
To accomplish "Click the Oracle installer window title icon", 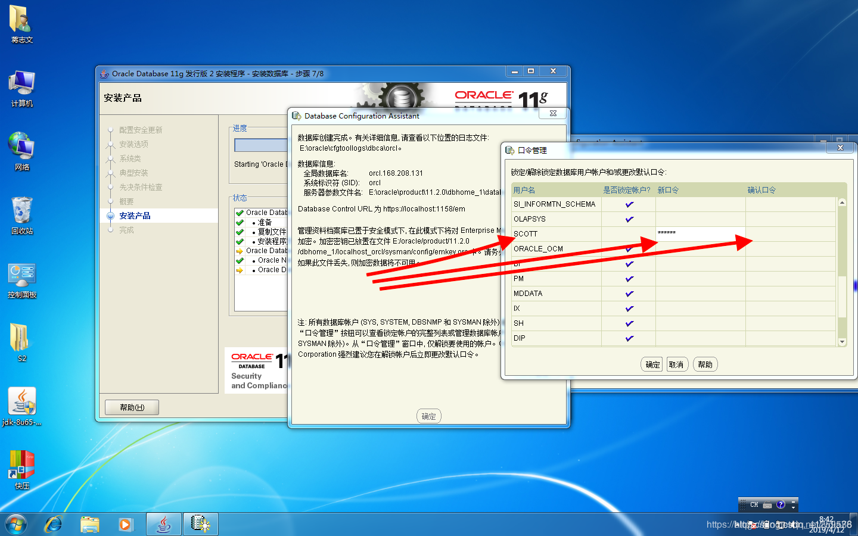I will point(104,73).
